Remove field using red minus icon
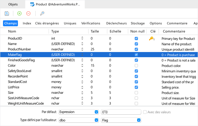 (x=29, y=13)
